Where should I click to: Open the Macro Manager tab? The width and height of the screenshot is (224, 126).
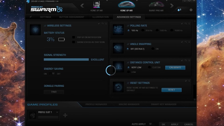click(129, 104)
